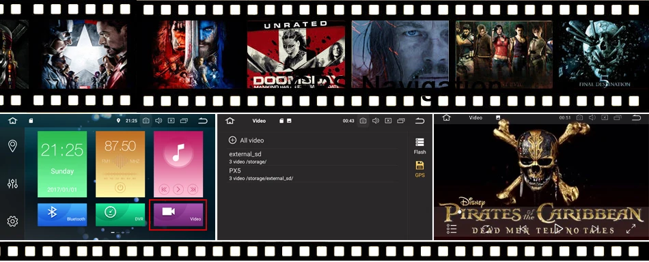Screen dimensions: 649x262
Task: Open the DVR tile on home screen
Action: [x=120, y=214]
